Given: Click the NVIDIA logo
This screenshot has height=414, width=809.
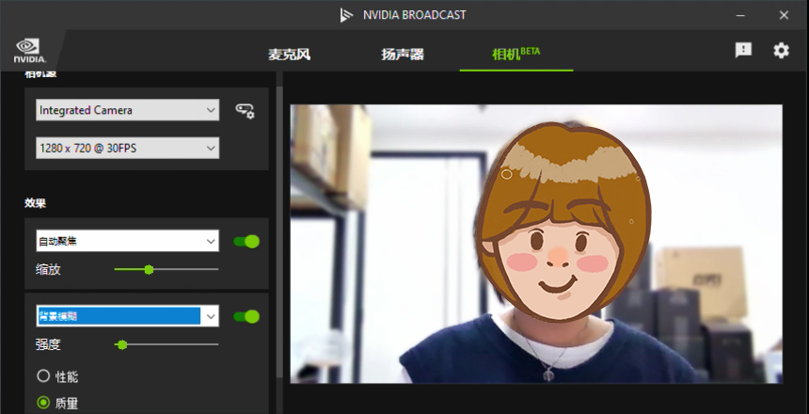Looking at the screenshot, I should 30,51.
